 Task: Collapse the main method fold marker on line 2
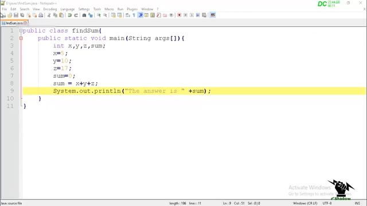[x=21, y=38]
